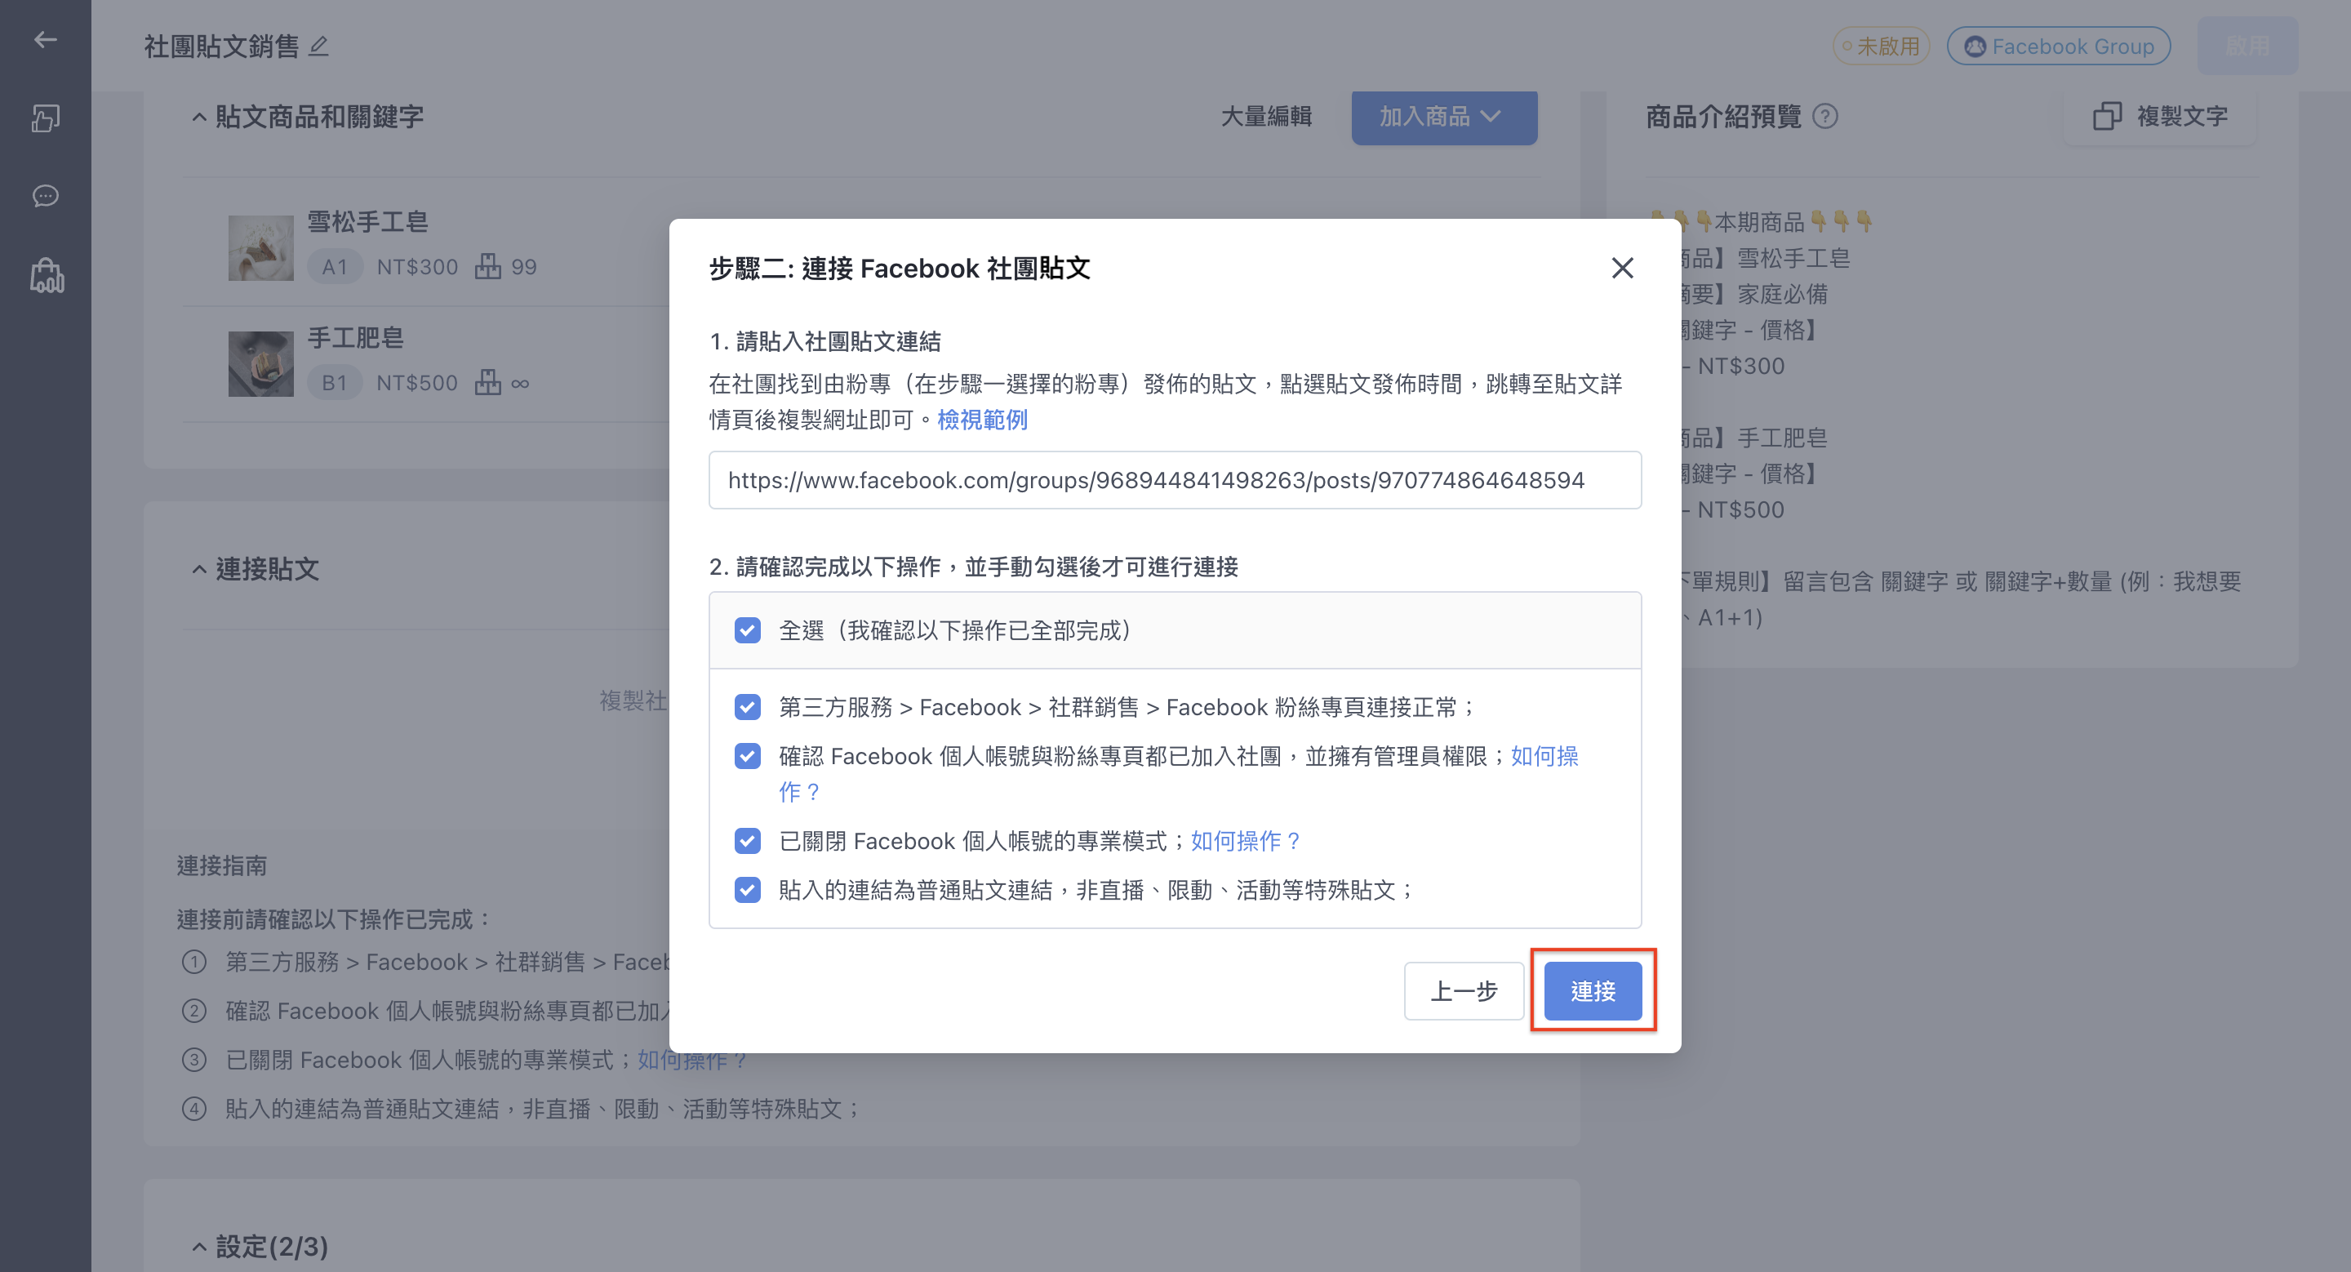The width and height of the screenshot is (2351, 1272).
Task: Close the 步驟二 dialog with the X
Action: click(x=1622, y=267)
